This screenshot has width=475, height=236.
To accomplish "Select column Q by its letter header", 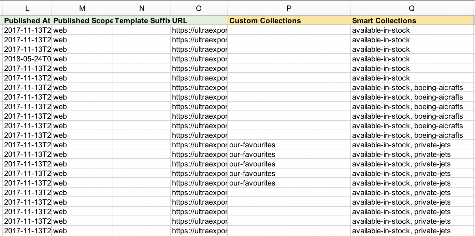I will click(x=412, y=9).
